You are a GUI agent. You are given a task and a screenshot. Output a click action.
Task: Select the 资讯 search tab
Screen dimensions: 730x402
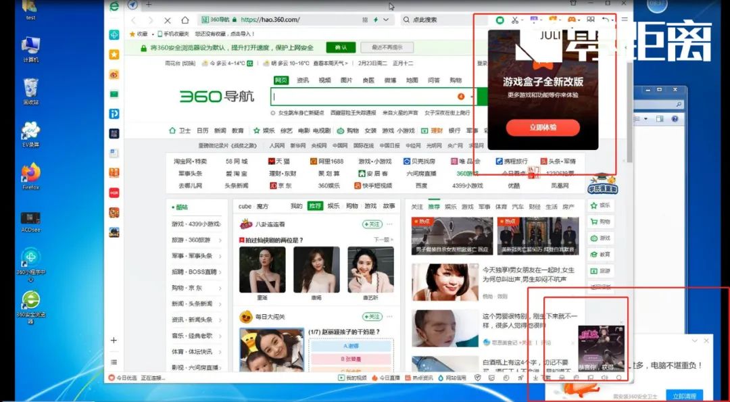point(303,80)
